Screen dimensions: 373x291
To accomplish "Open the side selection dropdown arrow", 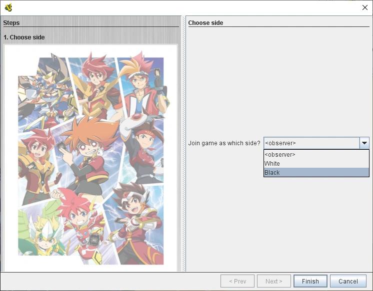I will pos(364,143).
